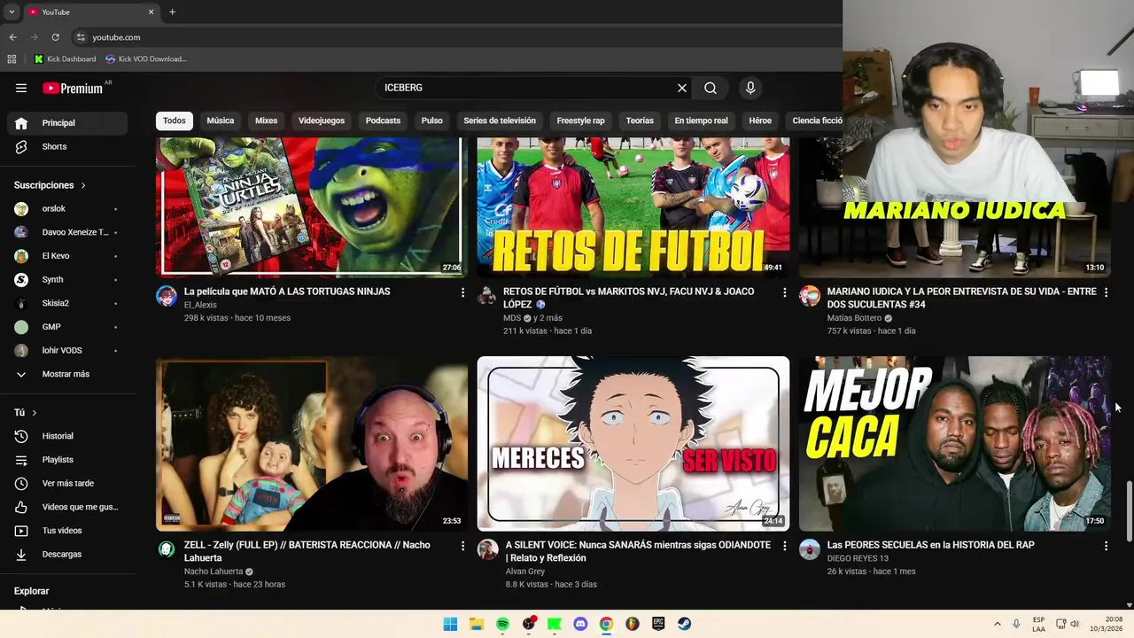Click the magnifier search button
This screenshot has height=638, width=1134.
coord(711,88)
